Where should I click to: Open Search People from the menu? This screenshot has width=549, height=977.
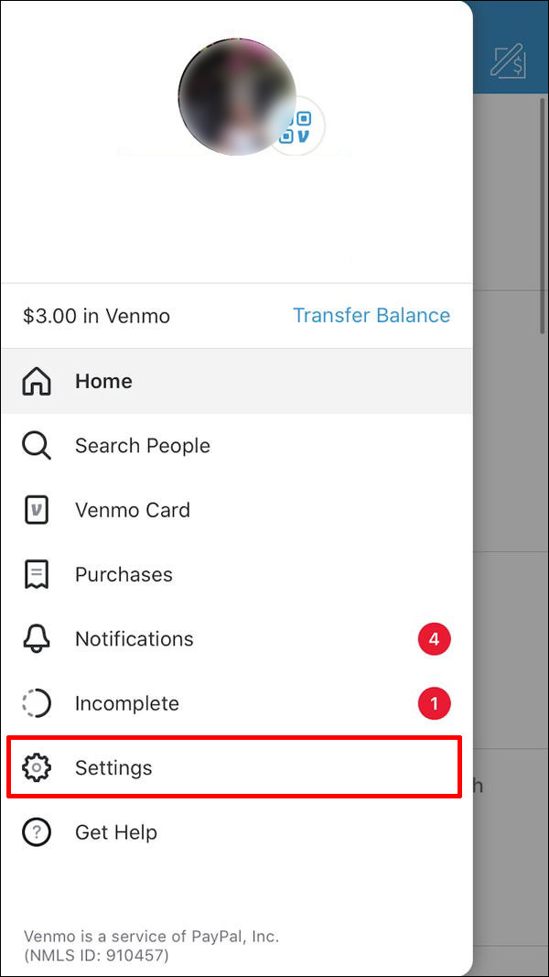coord(142,446)
